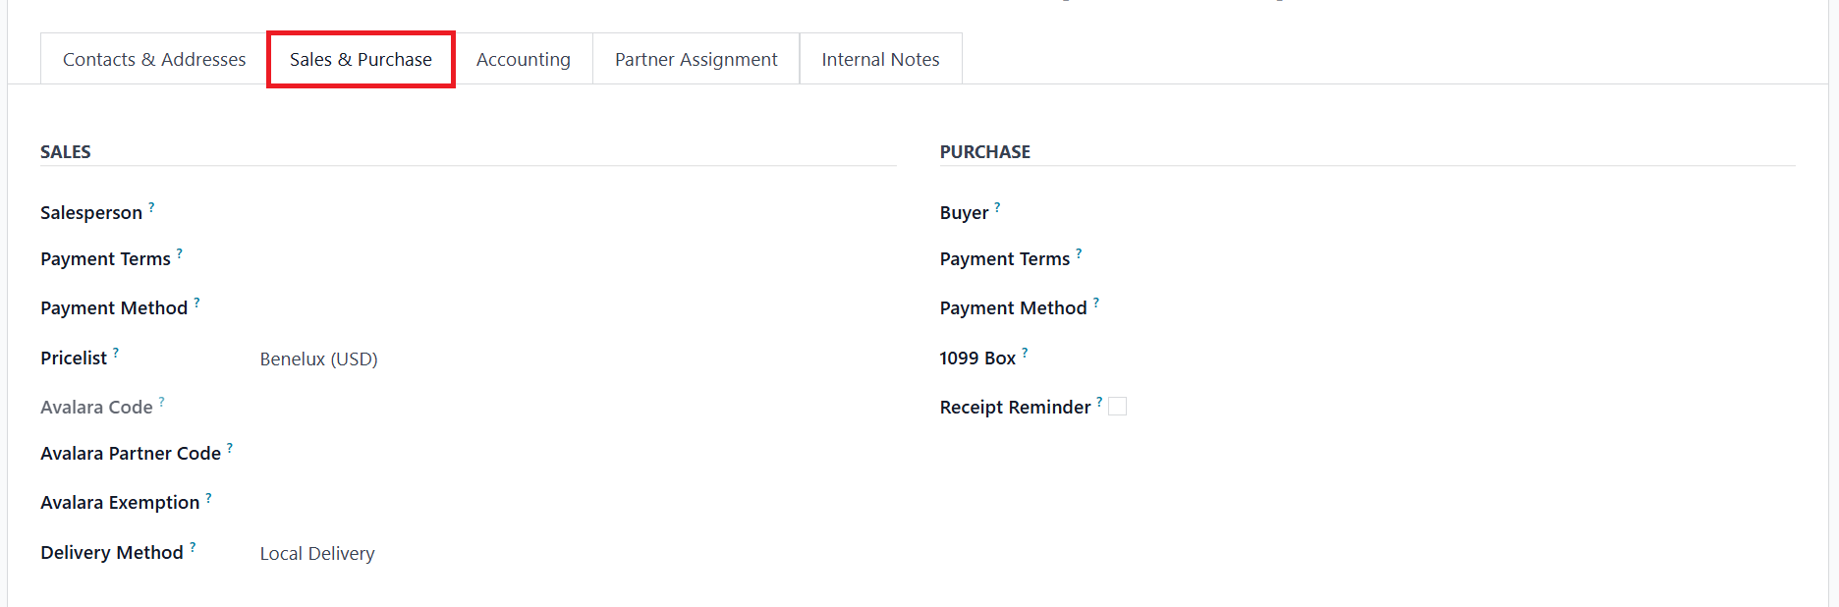Screen dimensions: 1839x607
Task: Click the Salesperson help tooltip icon
Action: (151, 207)
